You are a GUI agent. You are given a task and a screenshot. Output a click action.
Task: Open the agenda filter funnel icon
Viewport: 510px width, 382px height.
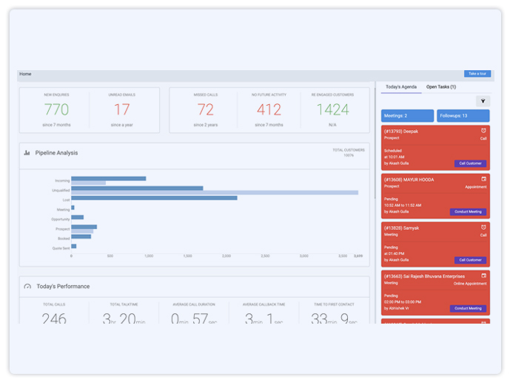pos(483,101)
